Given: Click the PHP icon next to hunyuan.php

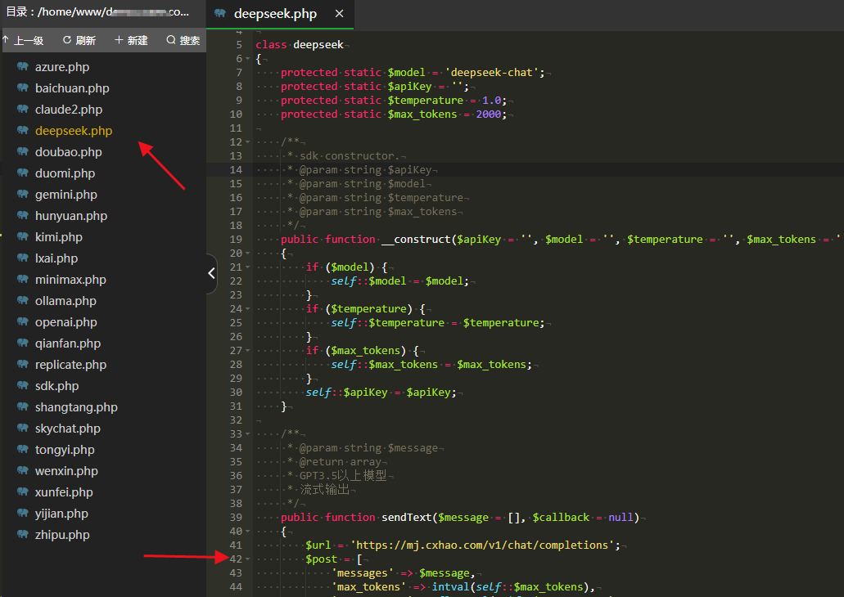Looking at the screenshot, I should point(23,216).
